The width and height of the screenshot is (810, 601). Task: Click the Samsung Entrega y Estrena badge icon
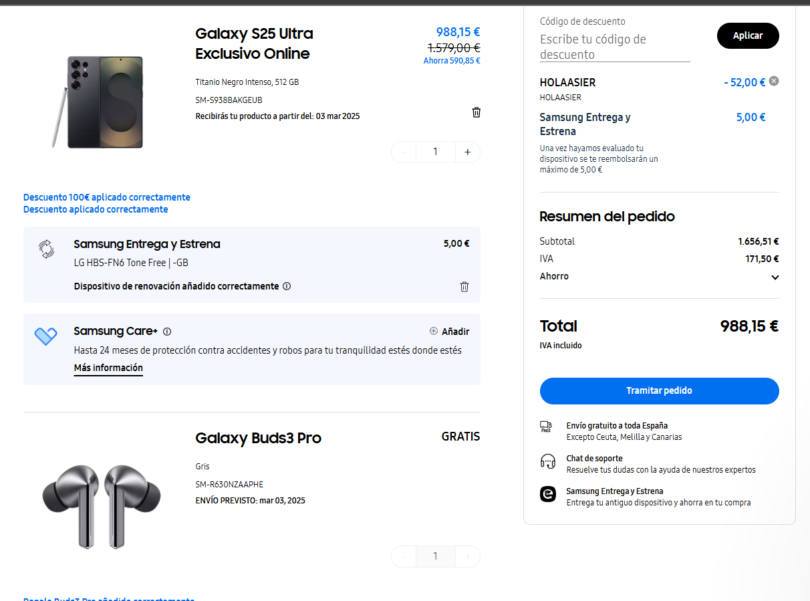[x=547, y=494]
